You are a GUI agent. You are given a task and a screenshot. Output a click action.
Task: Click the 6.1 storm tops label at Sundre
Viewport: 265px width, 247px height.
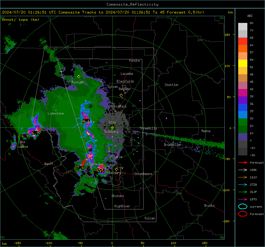pyautogui.click(x=86, y=121)
